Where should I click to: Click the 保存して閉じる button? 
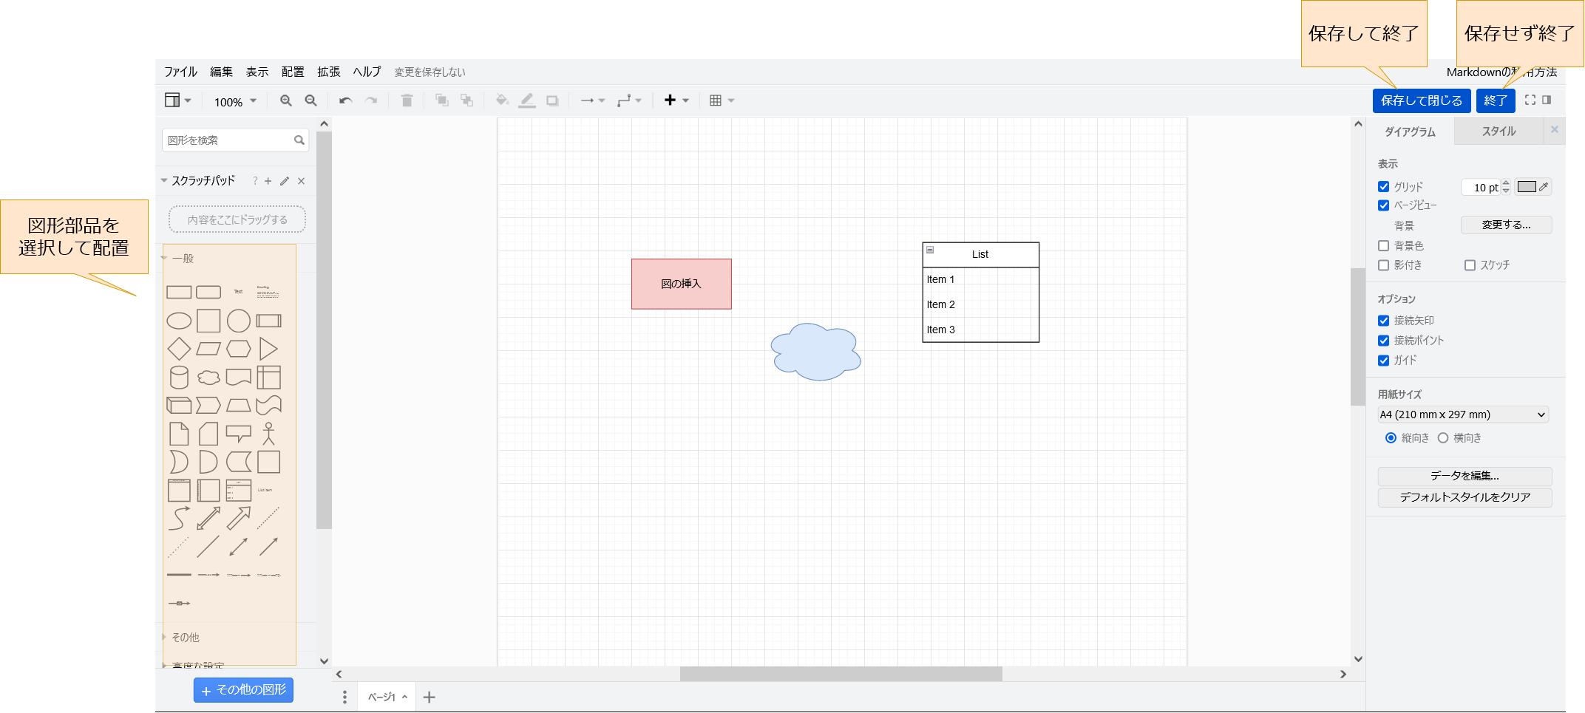1421,100
